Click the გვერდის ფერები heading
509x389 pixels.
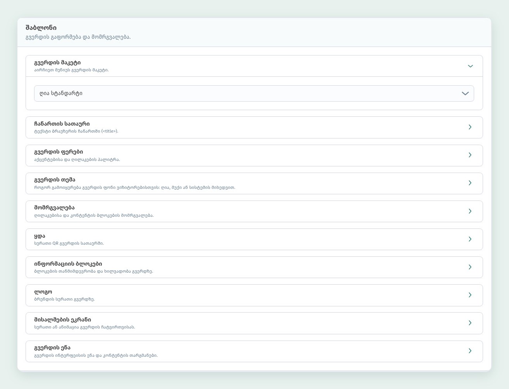(58, 152)
